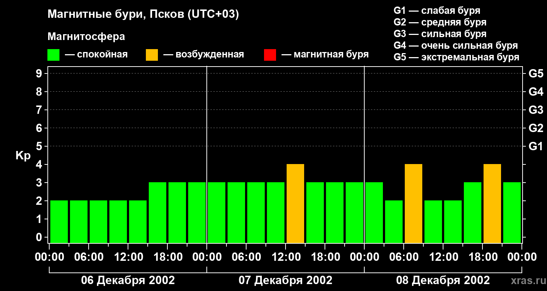This screenshot has width=547, height=291.
Task: Click the green 'спокойная' legend swatch
Action: pyautogui.click(x=53, y=55)
